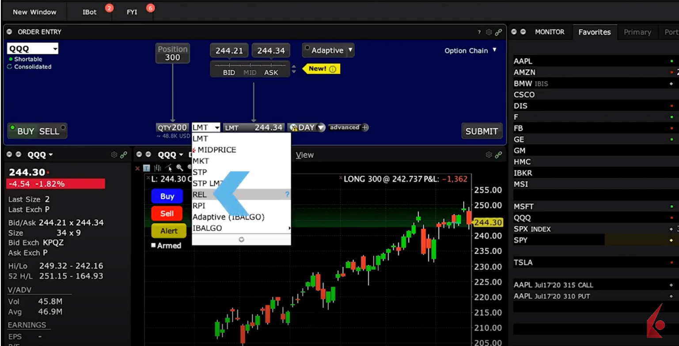Click help question mark on REL row
679x346 pixels.
tap(287, 194)
